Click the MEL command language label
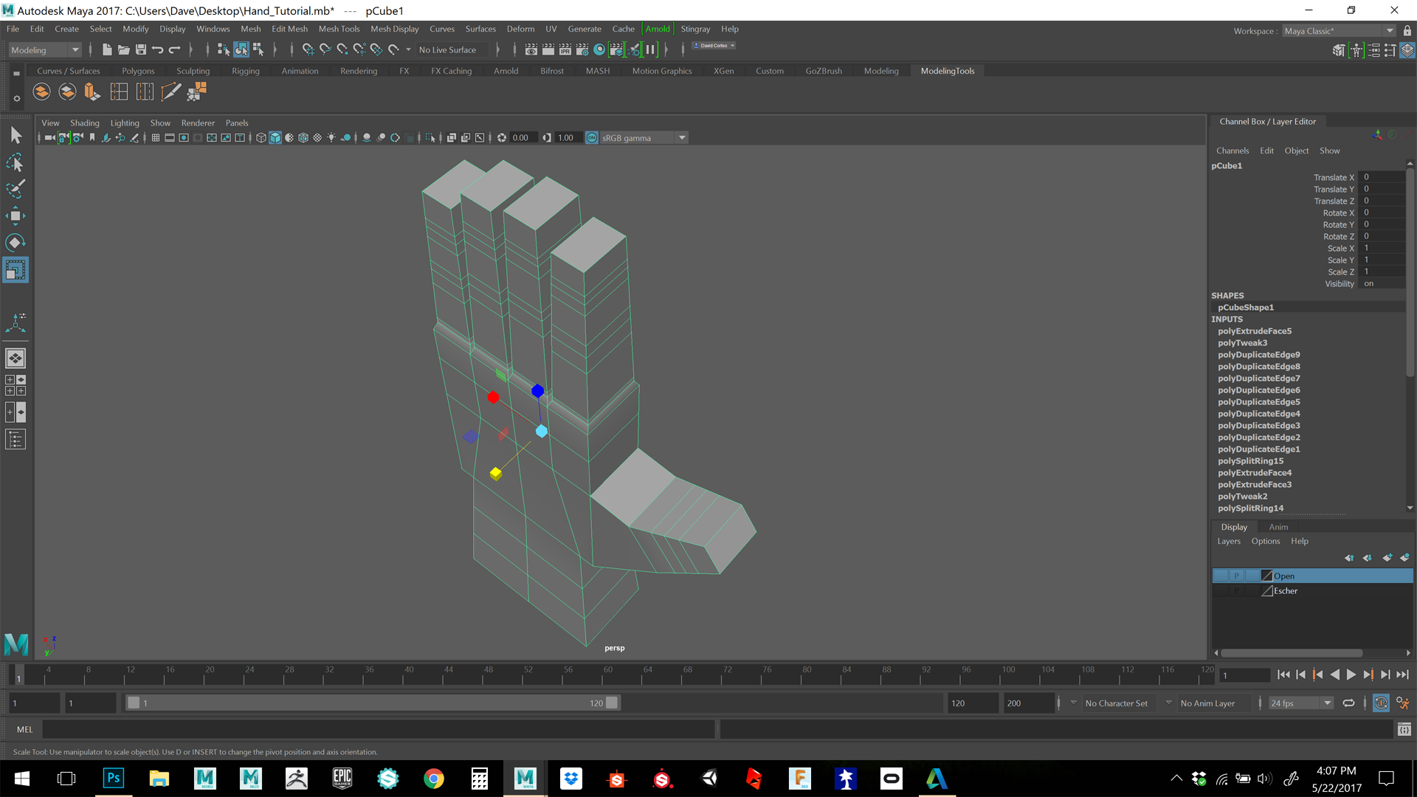Viewport: 1417px width, 797px height. pyautogui.click(x=24, y=730)
